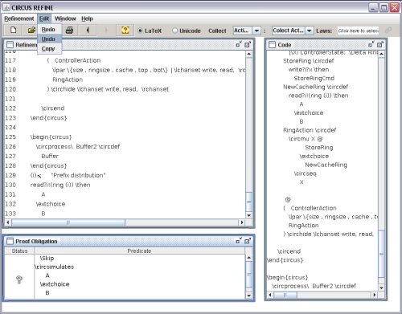
Task: Click '\circsimulates' in Proof Obligation predicate
Action: (54, 267)
